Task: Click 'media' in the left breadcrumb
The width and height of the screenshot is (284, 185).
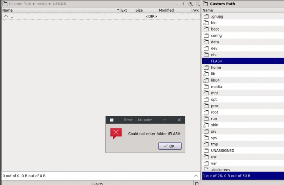Action: [42, 4]
